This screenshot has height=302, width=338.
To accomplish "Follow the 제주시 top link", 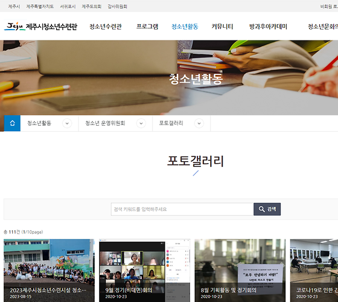I will (x=14, y=7).
